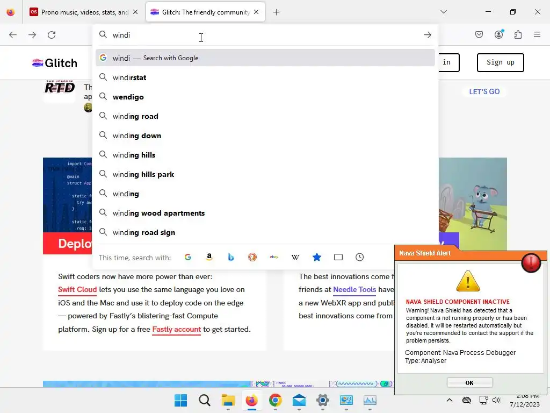The image size is (550, 413).
Task: Choose the 'winding road' suggestion
Action: pos(265,116)
